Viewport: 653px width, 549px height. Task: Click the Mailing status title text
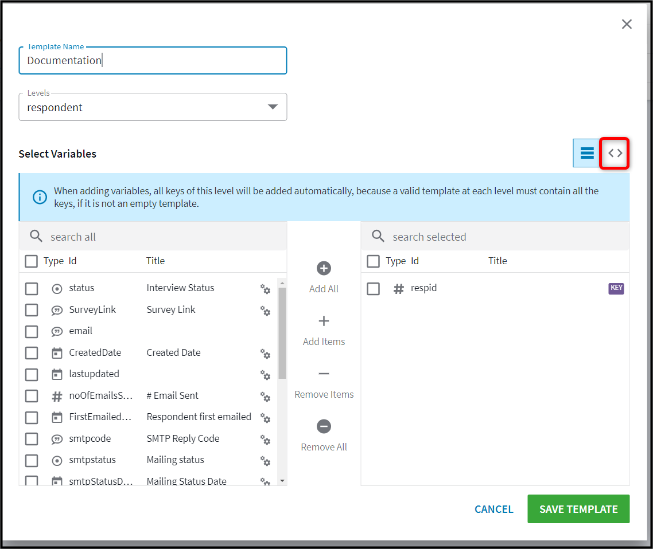pos(176,460)
